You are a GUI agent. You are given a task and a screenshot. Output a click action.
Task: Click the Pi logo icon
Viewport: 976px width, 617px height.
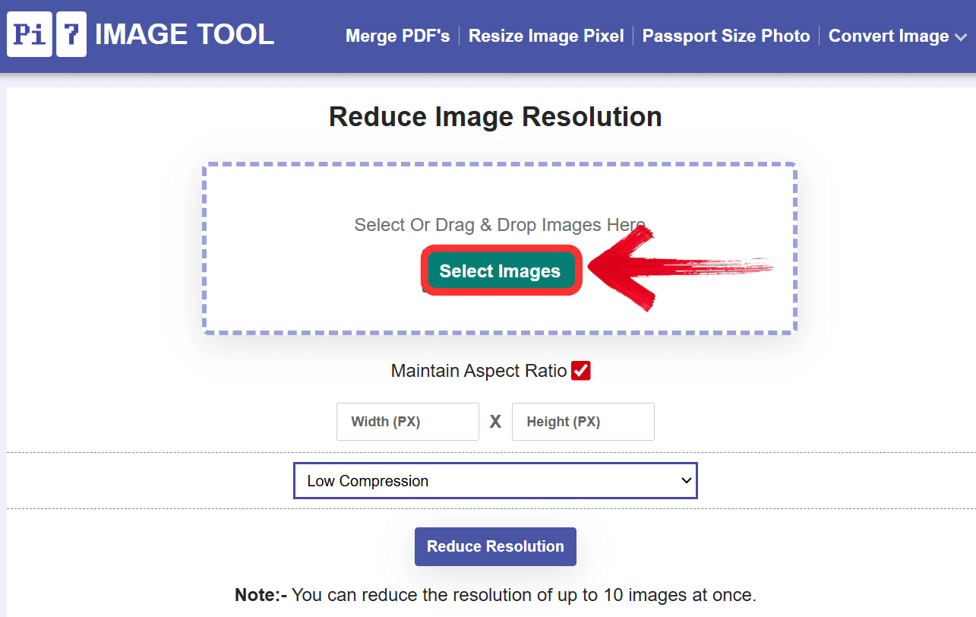point(30,35)
